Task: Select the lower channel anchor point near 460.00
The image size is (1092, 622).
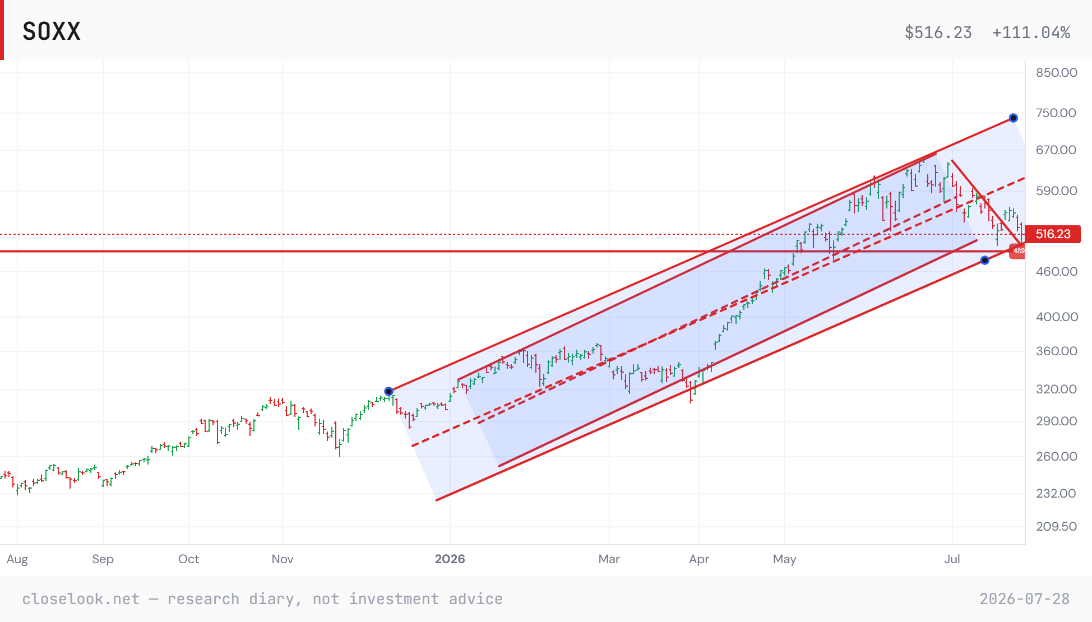Action: tap(985, 260)
